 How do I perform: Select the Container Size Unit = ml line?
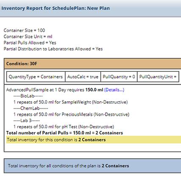coord(28,36)
